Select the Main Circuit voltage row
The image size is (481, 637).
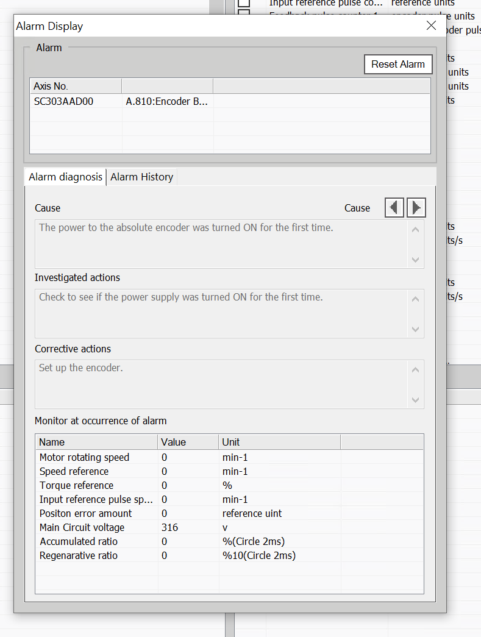(x=82, y=527)
